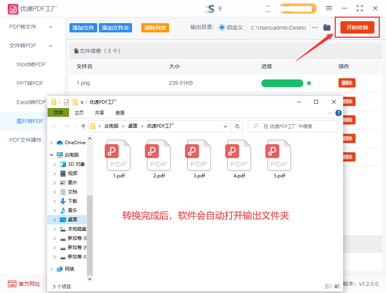386x293 pixels.
Task: Select 文档 in the Explorer tree
Action: [x=73, y=192]
